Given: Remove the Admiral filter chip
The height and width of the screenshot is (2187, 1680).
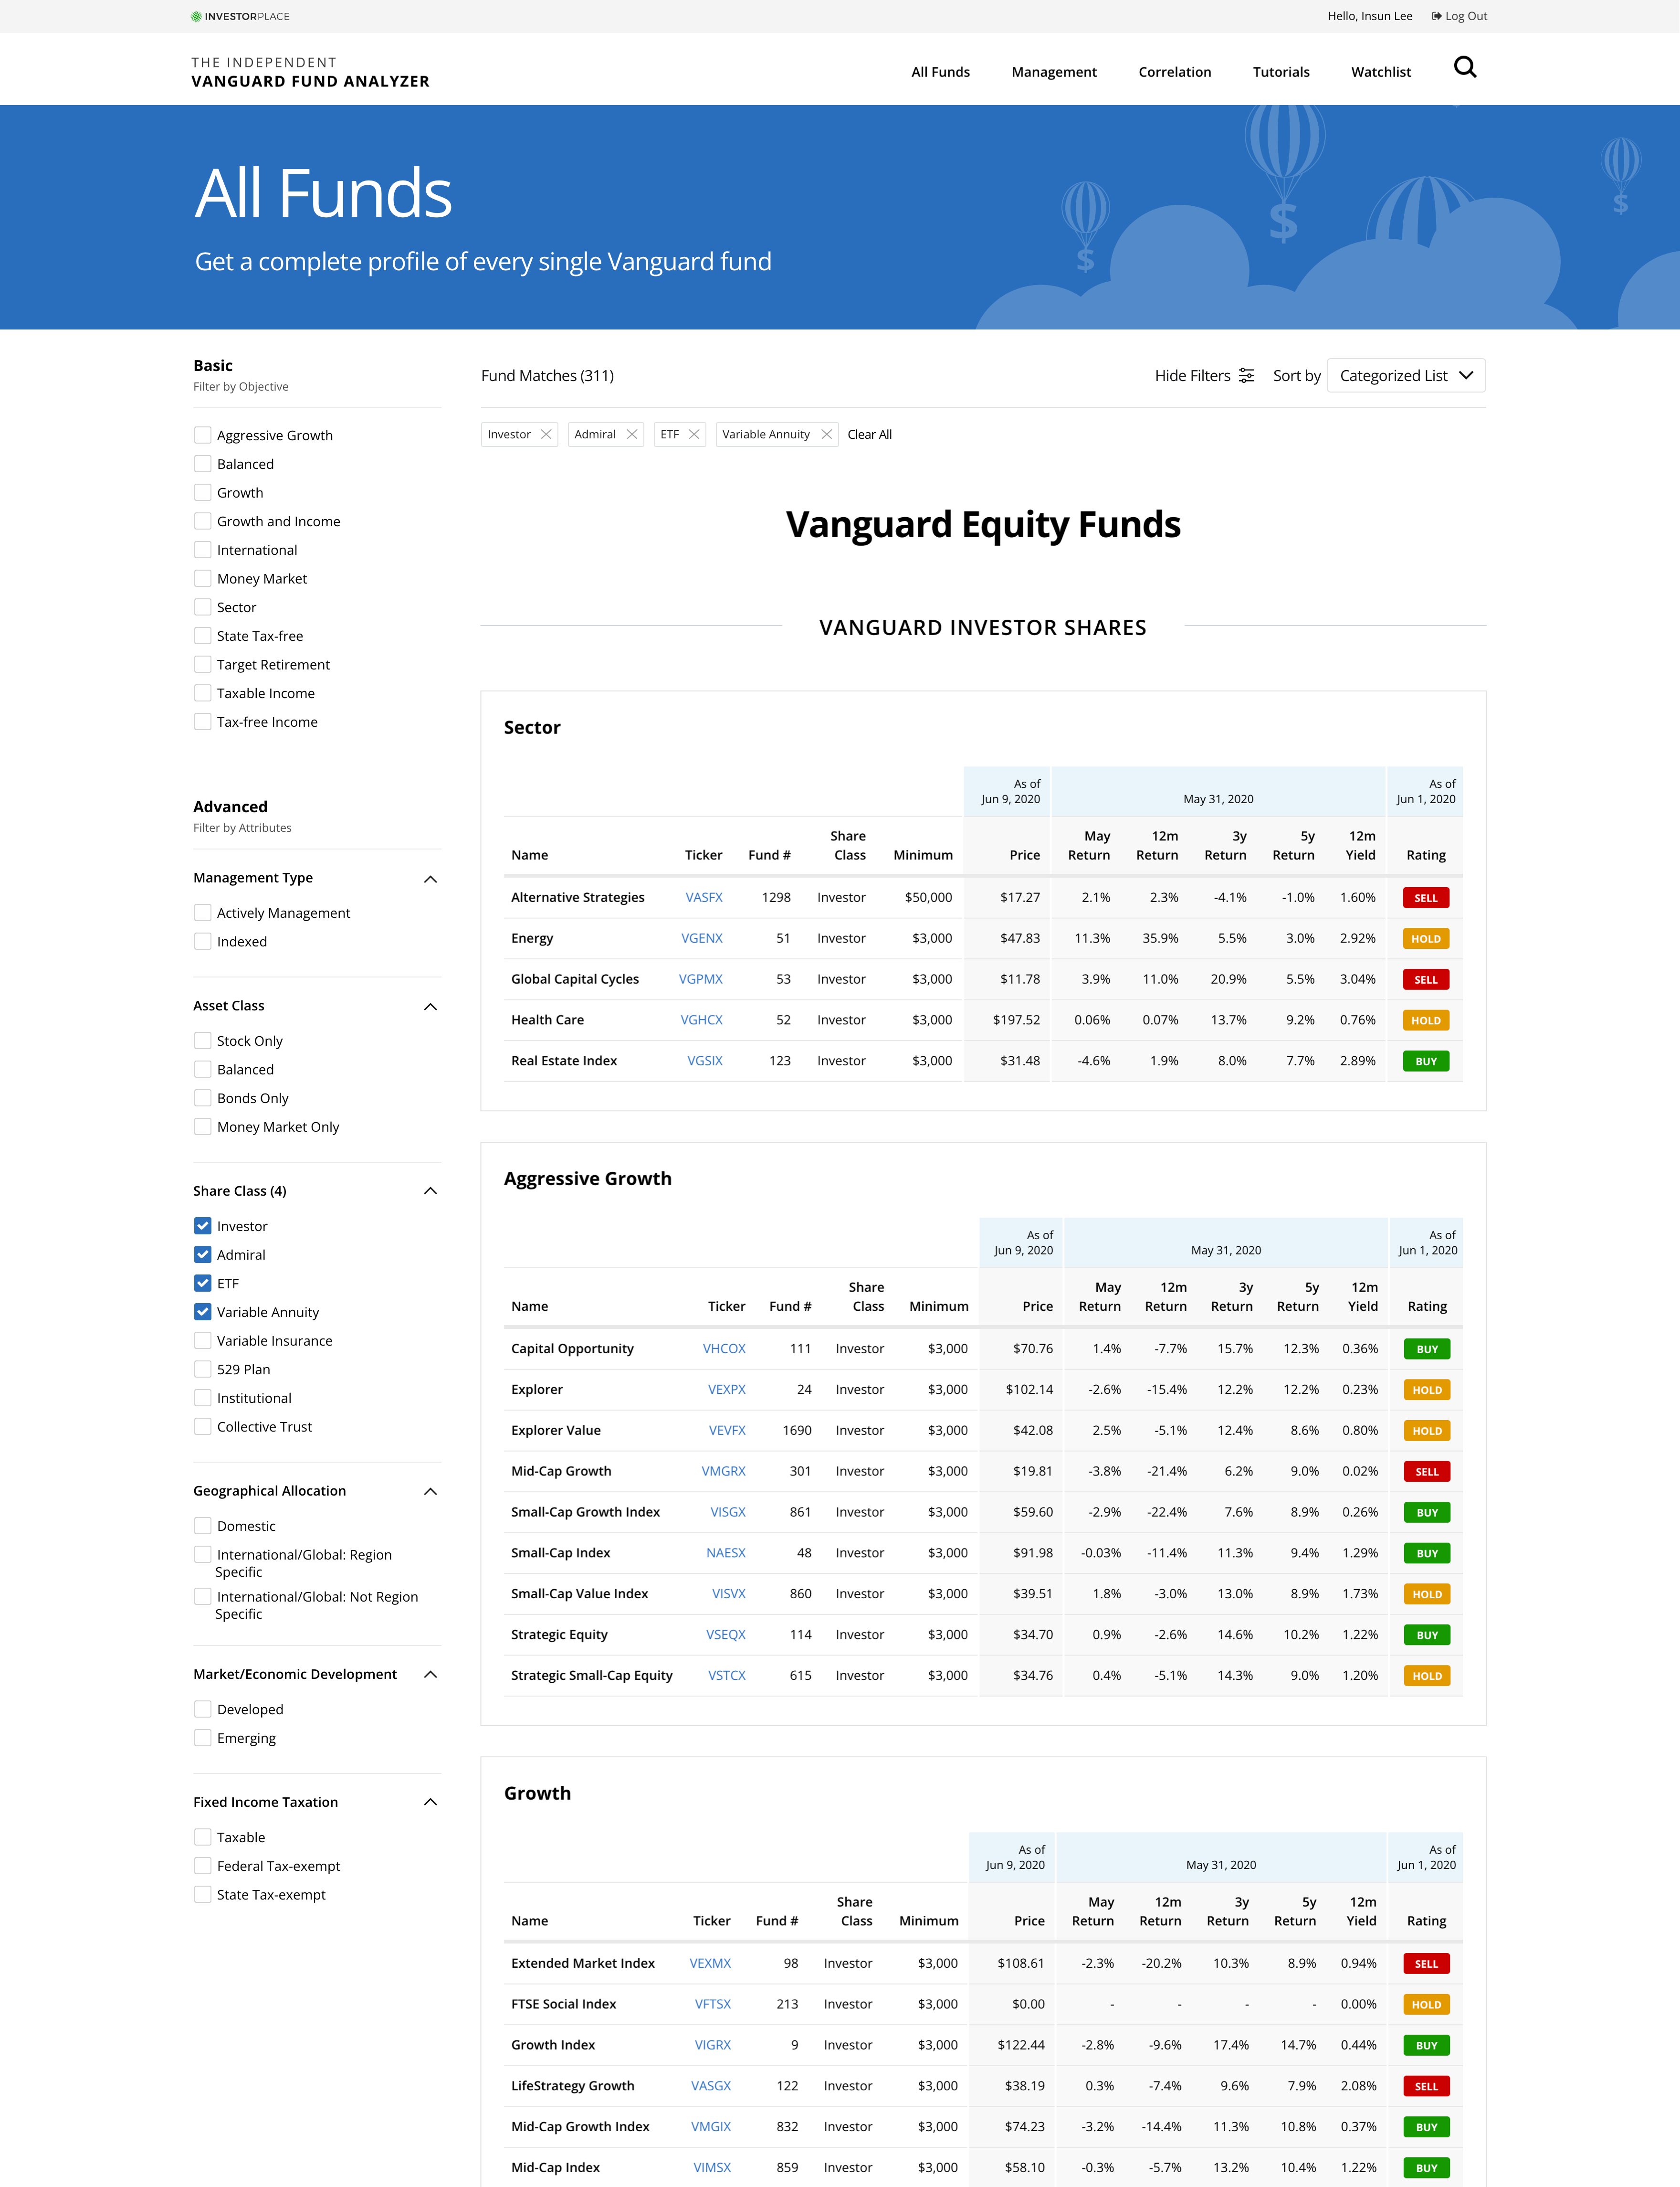Looking at the screenshot, I should pyautogui.click(x=632, y=434).
